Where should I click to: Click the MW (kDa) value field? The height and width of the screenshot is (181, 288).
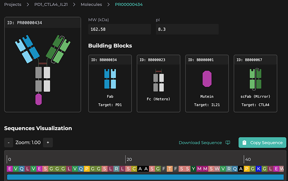pyautogui.click(x=119, y=29)
